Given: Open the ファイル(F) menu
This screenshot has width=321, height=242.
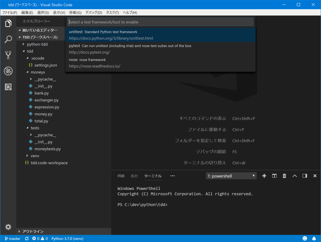Looking at the screenshot, I should tap(9, 13).
